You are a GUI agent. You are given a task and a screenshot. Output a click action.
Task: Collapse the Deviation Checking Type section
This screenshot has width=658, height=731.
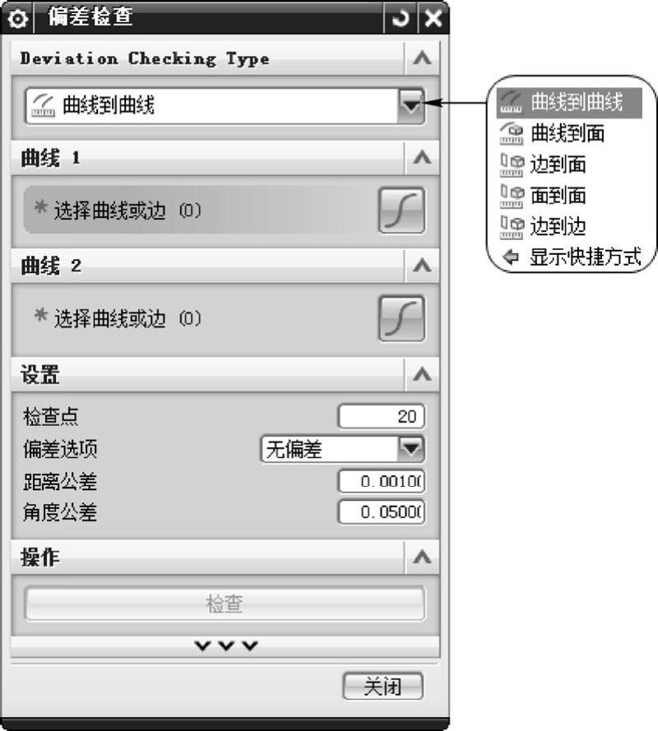point(422,58)
